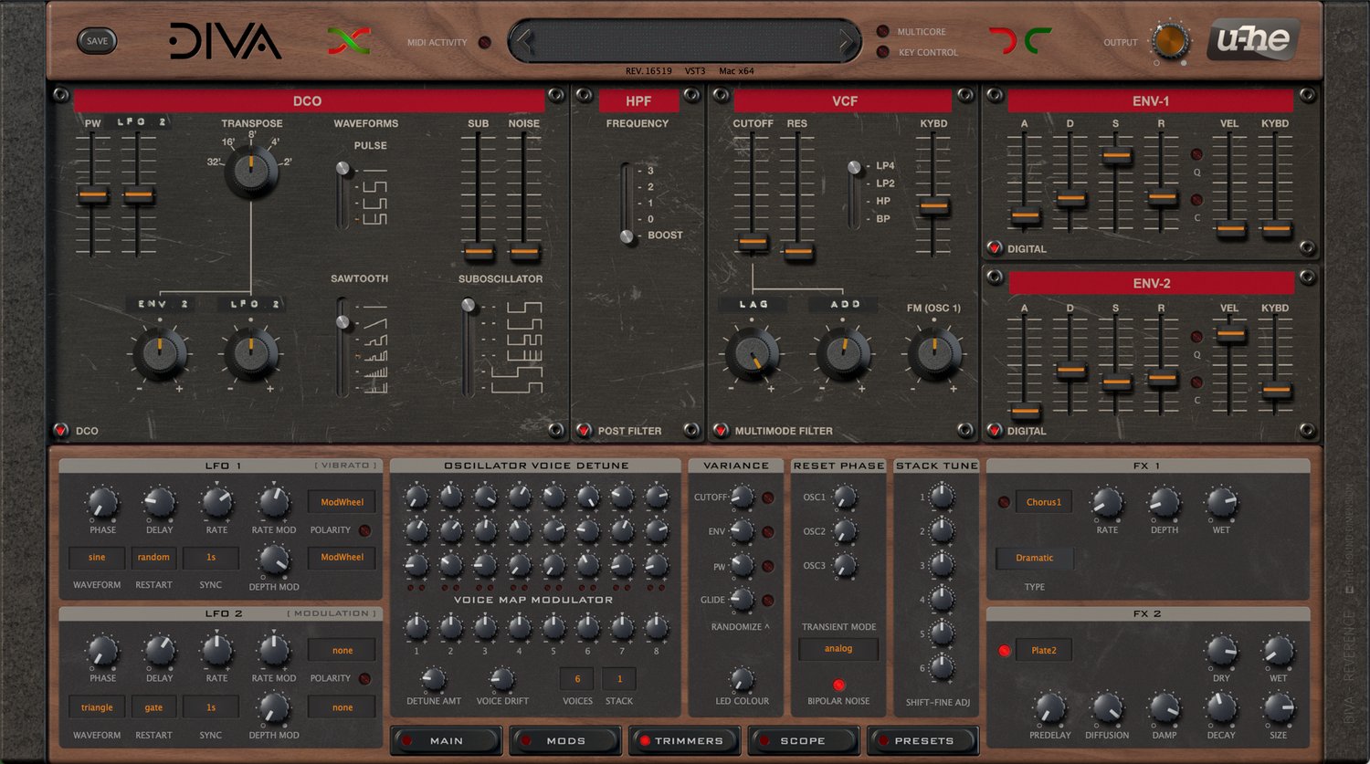This screenshot has width=1370, height=764.
Task: Switch to the TRIMMERS tab
Action: [x=685, y=740]
